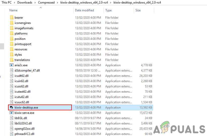Screen dimensions: 207x136
Task: Click the icutest62.dll file icon
Action: coord(12,91)
